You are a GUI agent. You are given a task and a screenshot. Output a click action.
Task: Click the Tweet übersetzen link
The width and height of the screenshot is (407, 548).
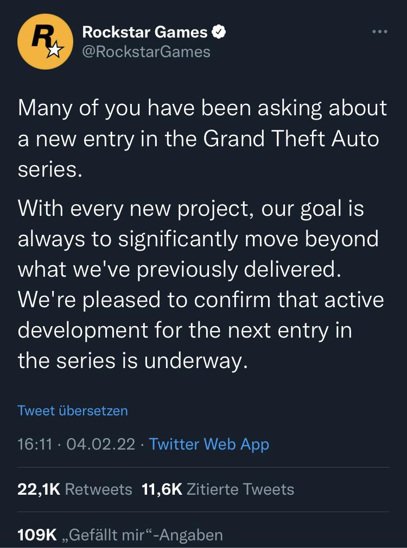point(73,410)
